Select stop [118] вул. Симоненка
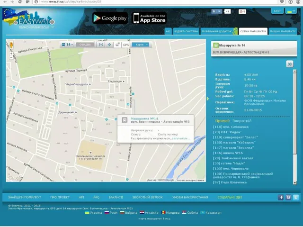The height and width of the screenshot is (227, 303). [x=231, y=127]
